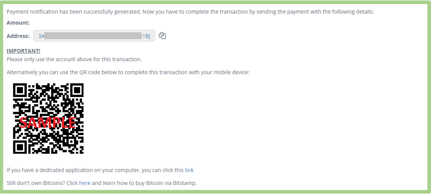This screenshot has height=194, width=431.
Task: Click inside the Address field
Action: [x=94, y=36]
